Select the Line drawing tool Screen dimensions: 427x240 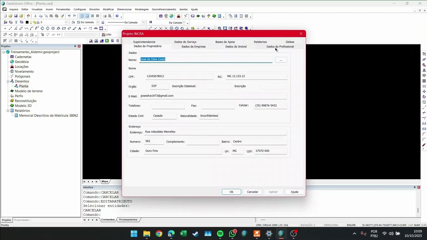(10, 28)
